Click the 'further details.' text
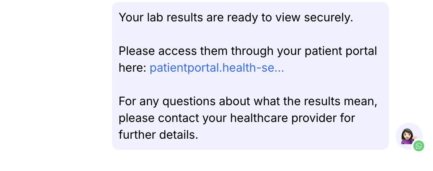The height and width of the screenshot is (171, 433). pos(158,135)
